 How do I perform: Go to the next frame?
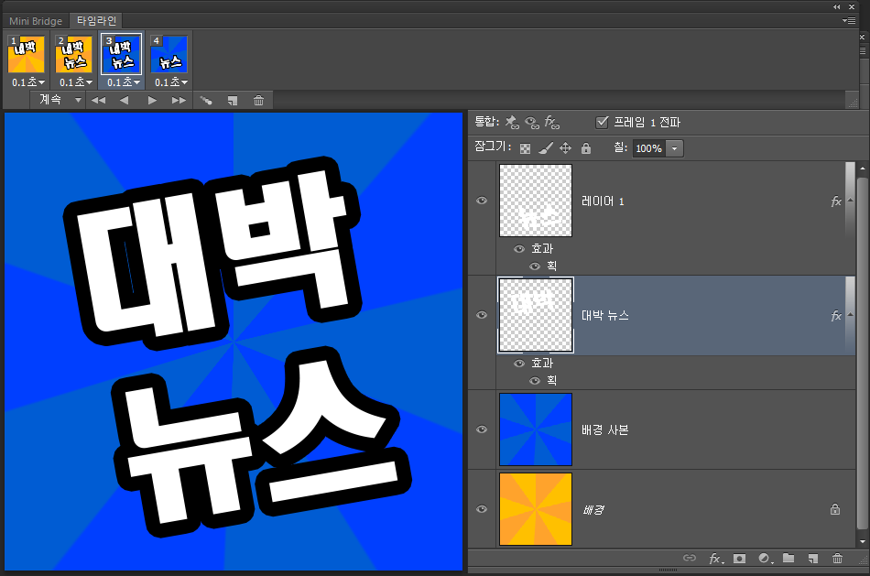pos(179,101)
